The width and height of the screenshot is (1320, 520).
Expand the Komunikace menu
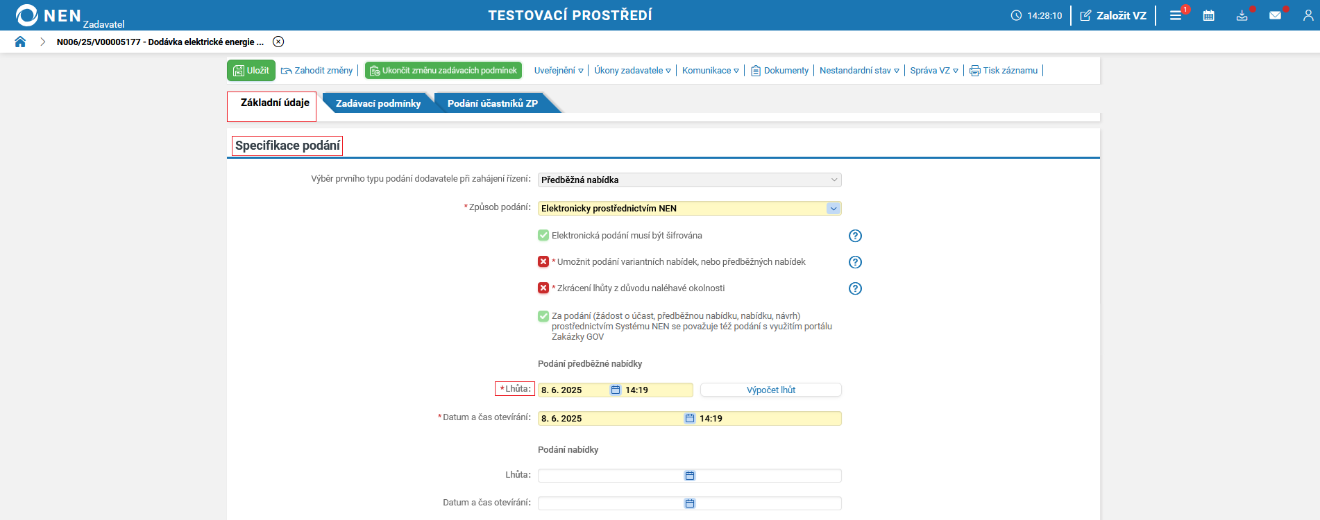(710, 70)
